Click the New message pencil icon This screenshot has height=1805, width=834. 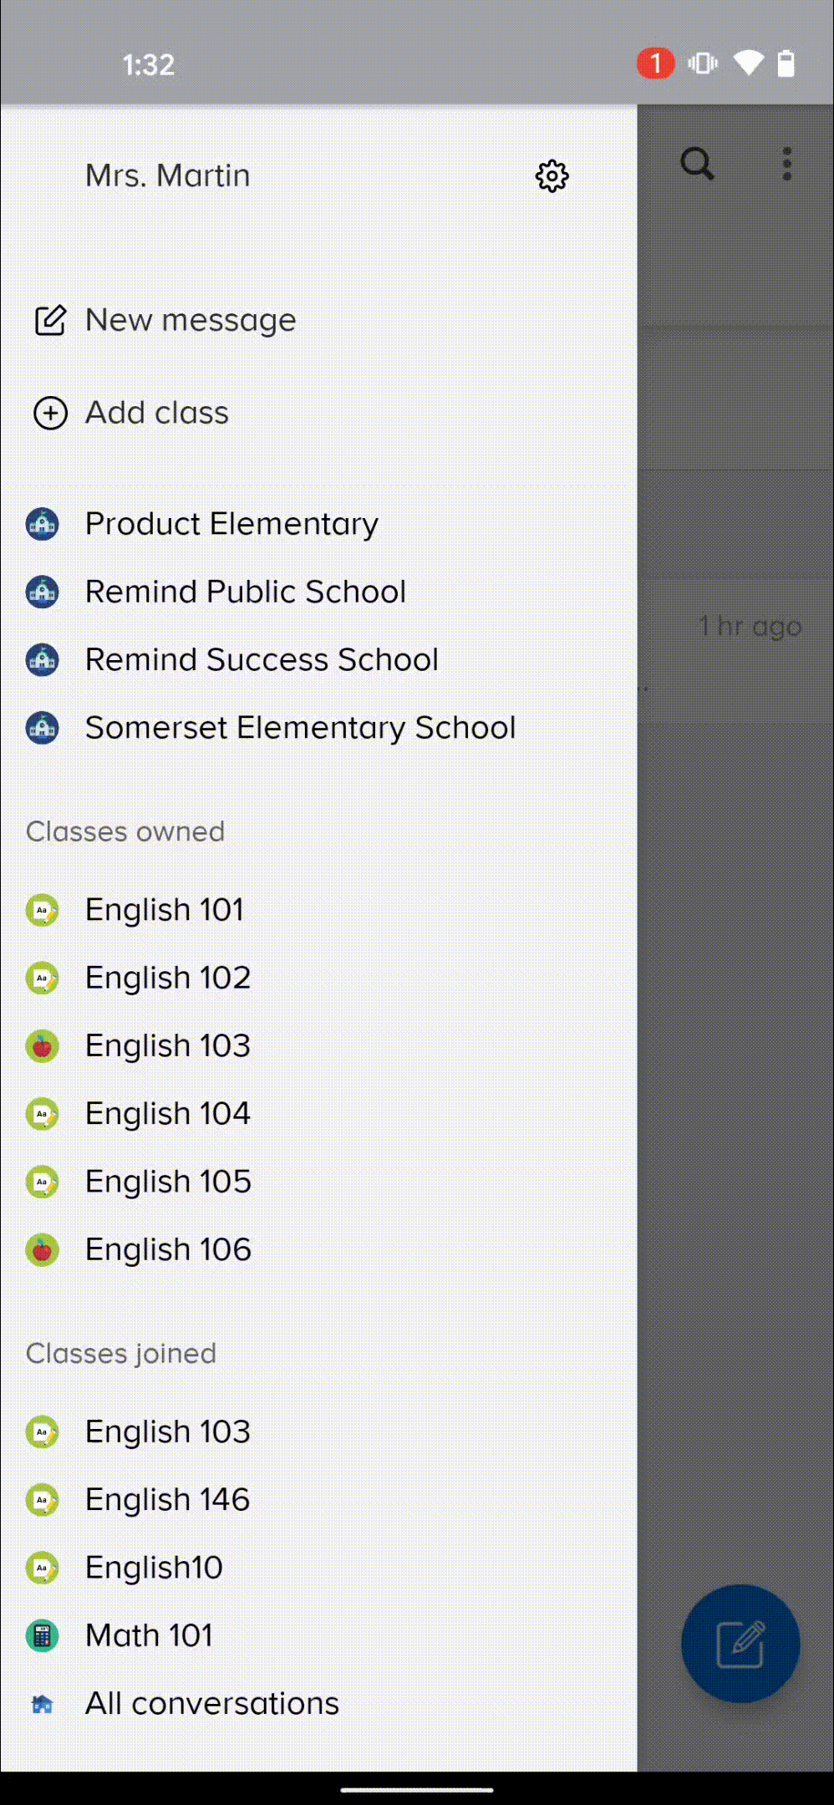[x=50, y=320]
